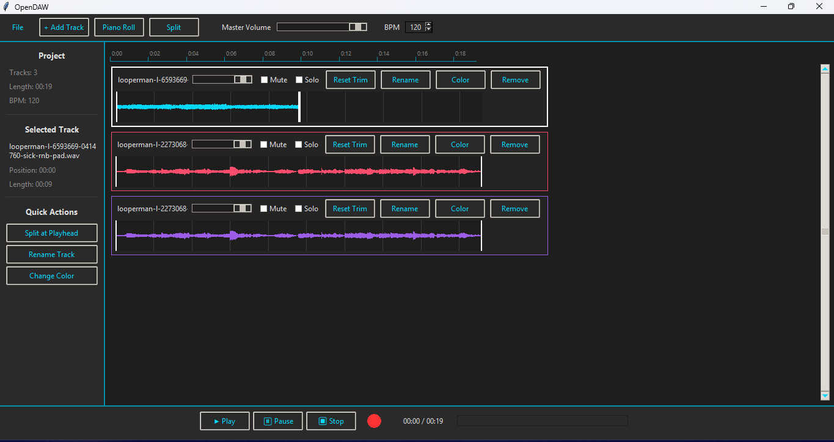Screen dimensions: 834x442
Task: Click the red Record button
Action: (x=375, y=421)
